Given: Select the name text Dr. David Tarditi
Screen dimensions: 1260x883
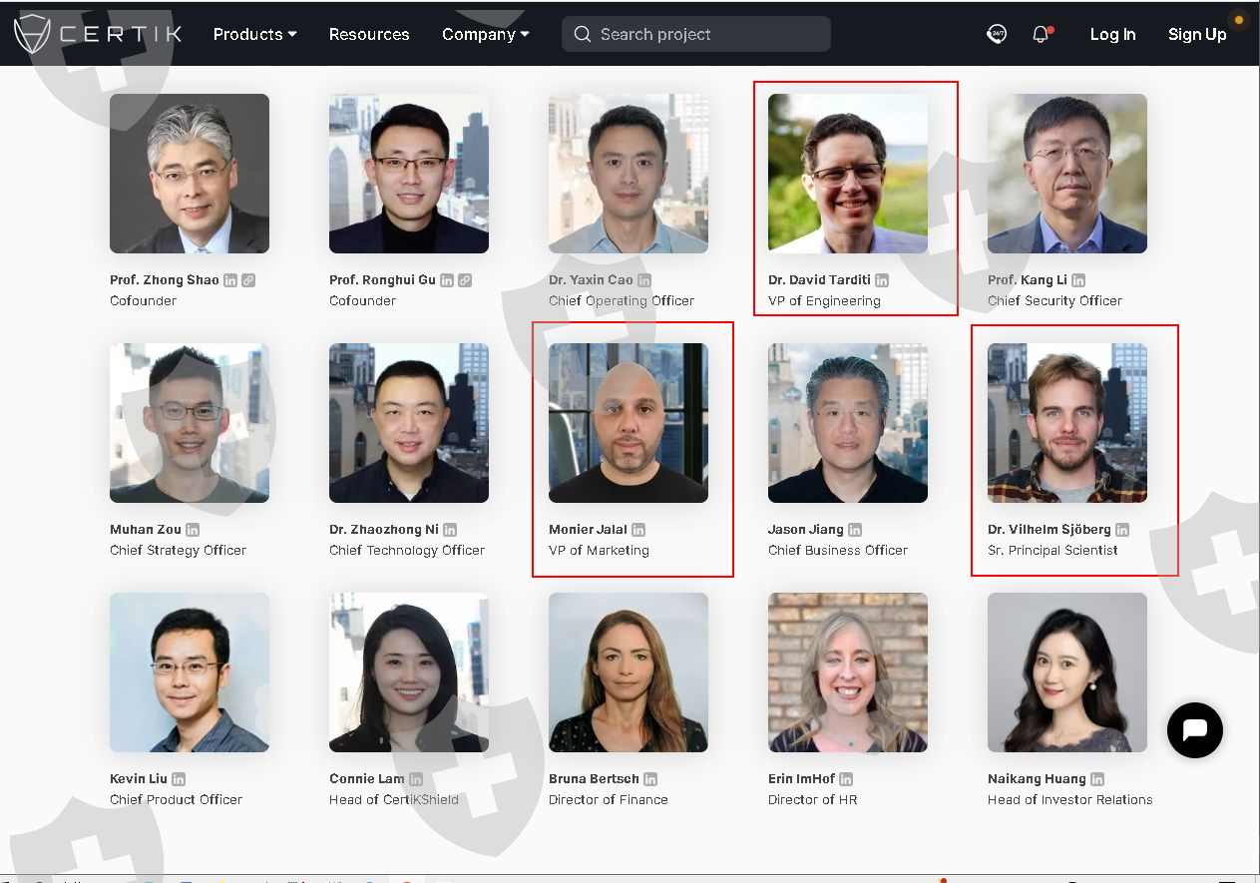Looking at the screenshot, I should [x=820, y=280].
